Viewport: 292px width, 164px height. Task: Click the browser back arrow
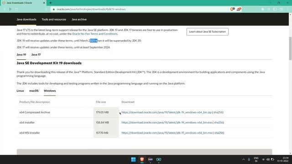(4, 9)
